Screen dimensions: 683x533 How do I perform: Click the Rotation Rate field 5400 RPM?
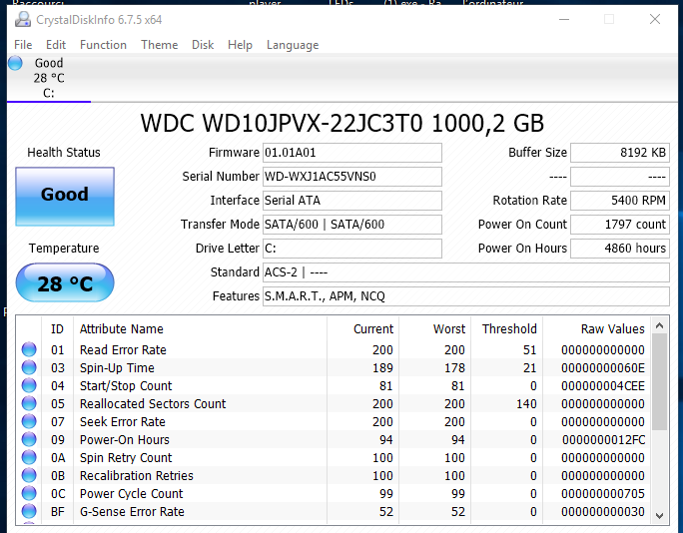[620, 201]
